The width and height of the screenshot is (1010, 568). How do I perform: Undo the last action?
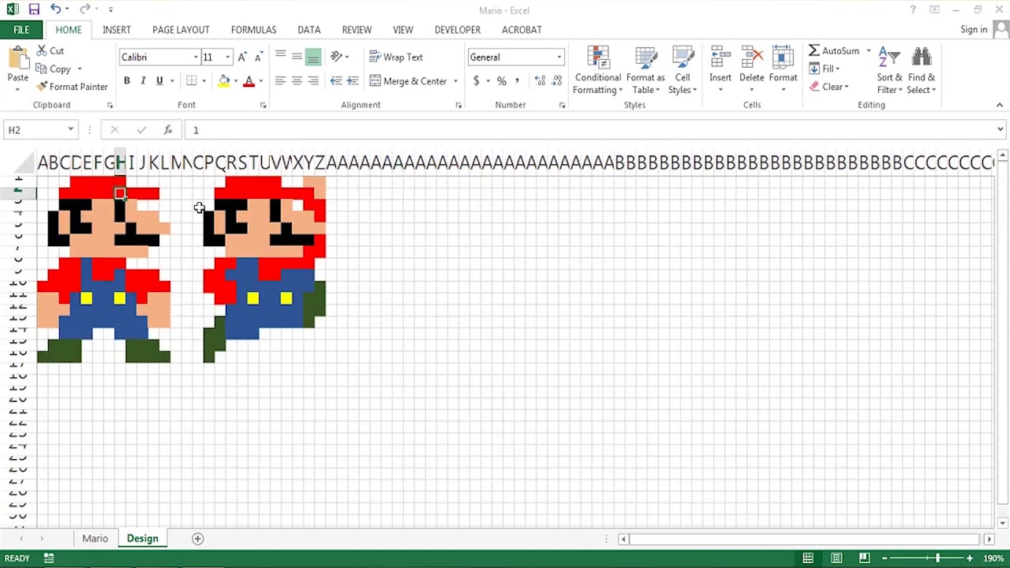[55, 9]
